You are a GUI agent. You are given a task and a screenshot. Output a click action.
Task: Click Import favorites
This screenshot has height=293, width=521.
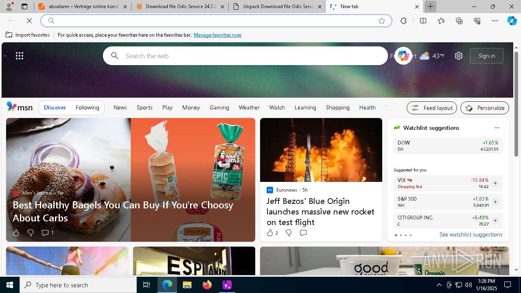pyautogui.click(x=28, y=35)
